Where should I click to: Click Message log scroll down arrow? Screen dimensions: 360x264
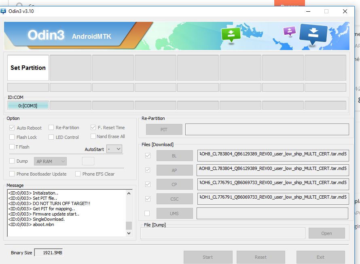coord(129,233)
